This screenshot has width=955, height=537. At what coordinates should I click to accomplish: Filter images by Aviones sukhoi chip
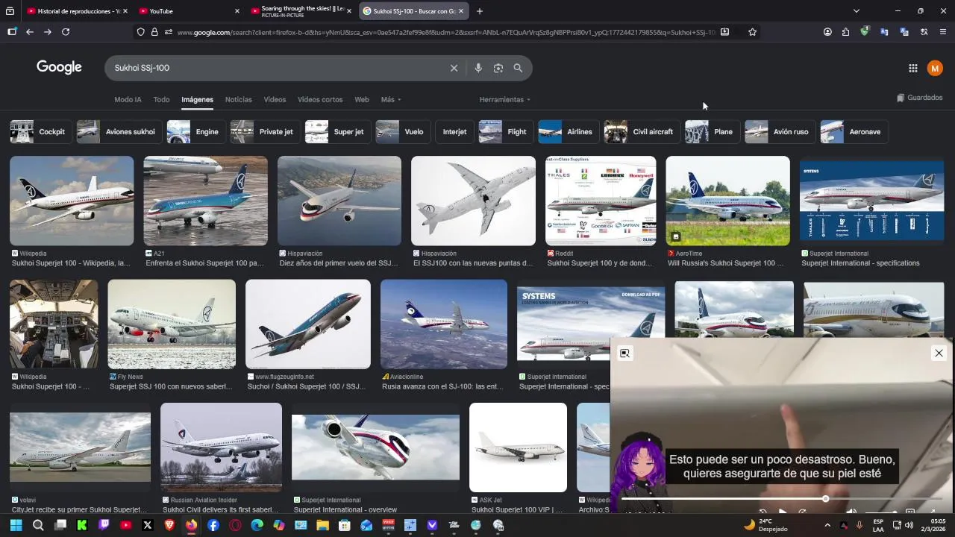[119, 132]
